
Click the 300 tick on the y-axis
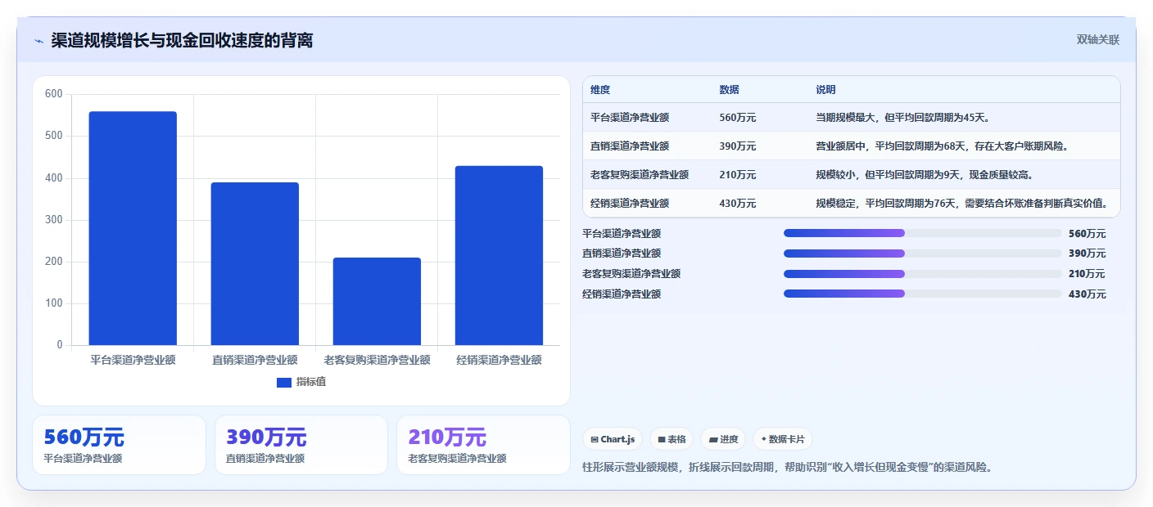(x=54, y=220)
